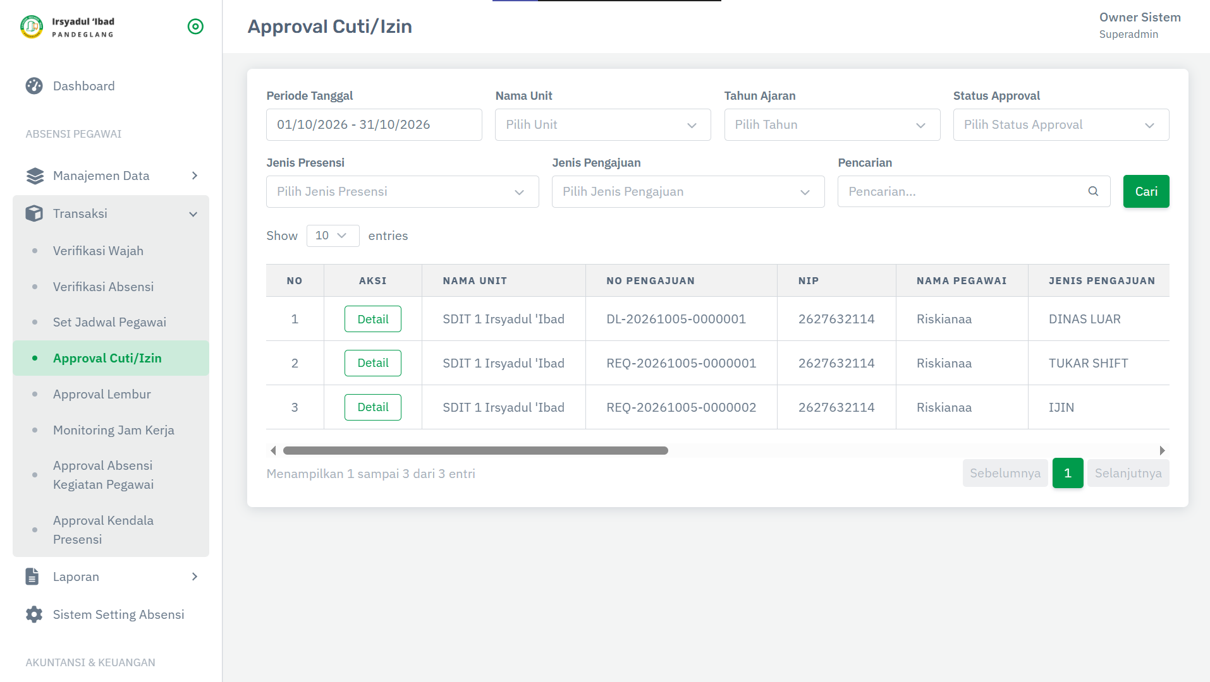1210x682 pixels.
Task: Open the Pilih Unit dropdown
Action: [602, 124]
